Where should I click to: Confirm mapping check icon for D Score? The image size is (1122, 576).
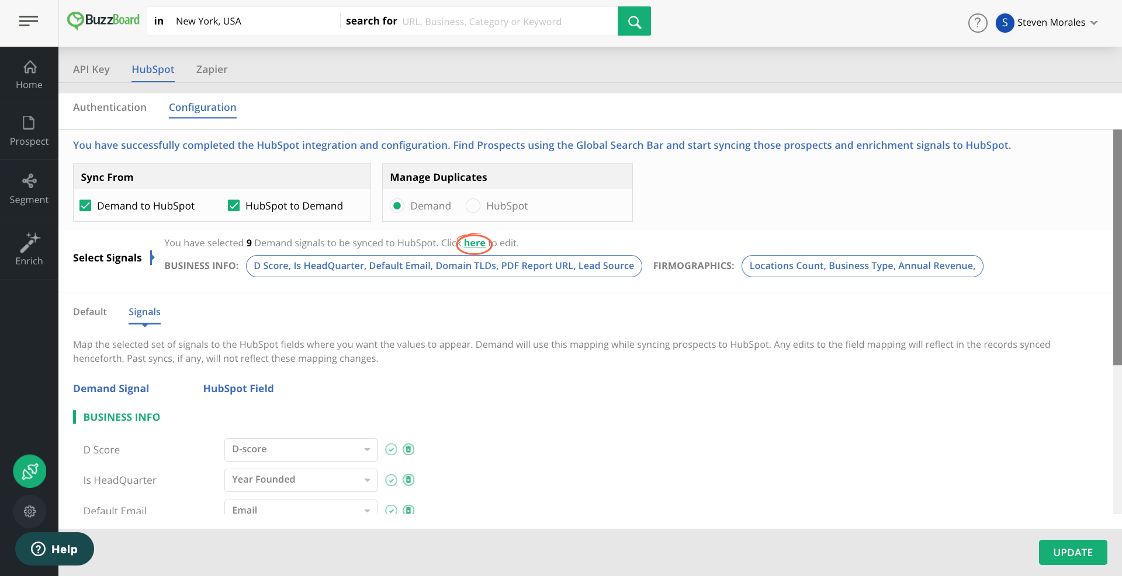[392, 449]
